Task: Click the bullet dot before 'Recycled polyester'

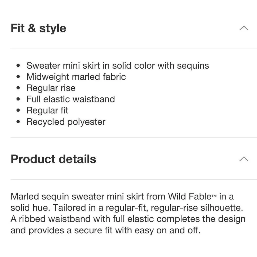Action: point(18,122)
